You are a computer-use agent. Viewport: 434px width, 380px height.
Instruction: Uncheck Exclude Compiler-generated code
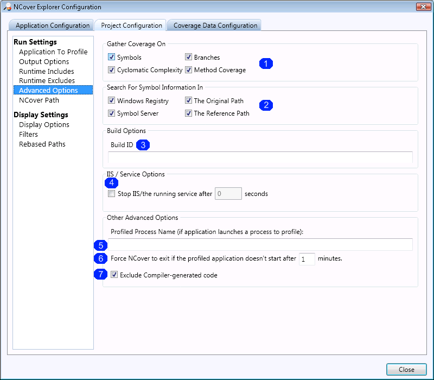coord(114,275)
